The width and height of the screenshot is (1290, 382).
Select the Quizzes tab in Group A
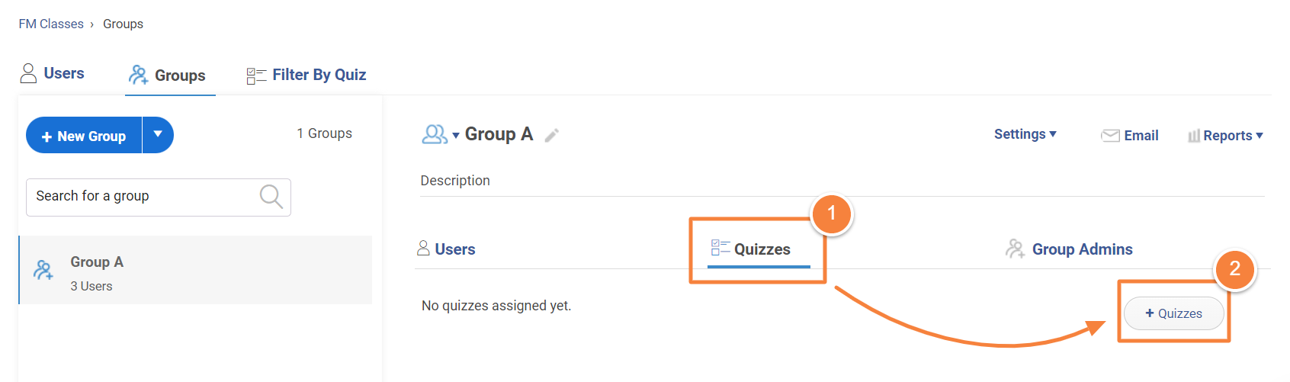(x=759, y=249)
